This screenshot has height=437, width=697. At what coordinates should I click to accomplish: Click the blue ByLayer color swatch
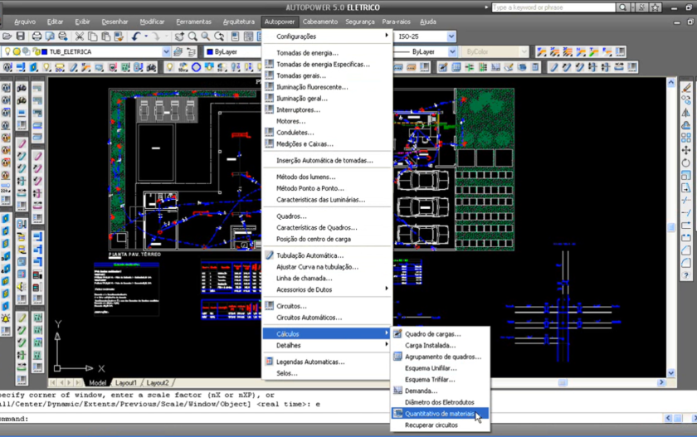coord(209,51)
